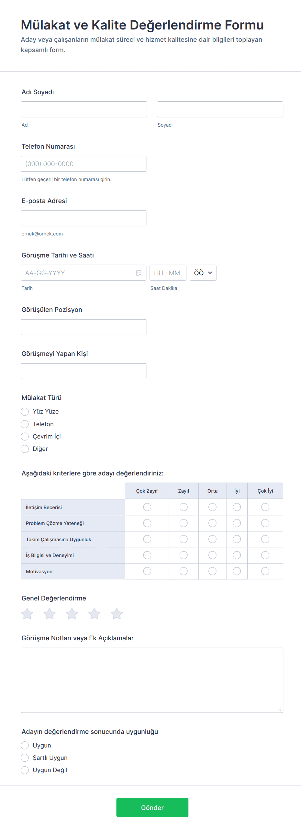The width and height of the screenshot is (301, 833).
Task: Select the first star rating
Action: click(x=27, y=614)
